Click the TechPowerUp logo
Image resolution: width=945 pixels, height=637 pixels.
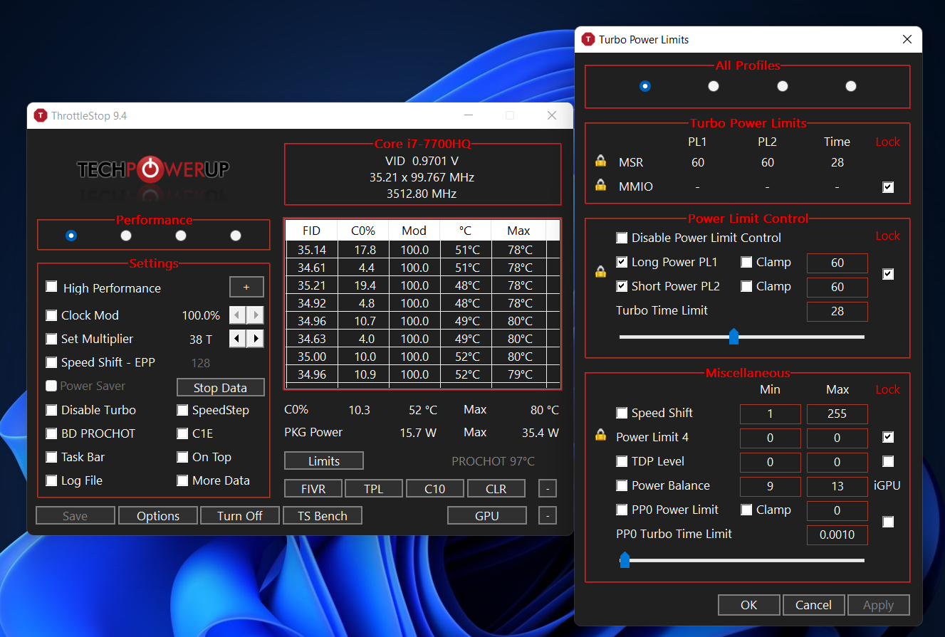pos(153,169)
